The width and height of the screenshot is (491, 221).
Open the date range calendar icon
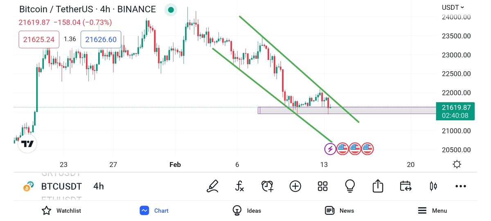(x=405, y=186)
